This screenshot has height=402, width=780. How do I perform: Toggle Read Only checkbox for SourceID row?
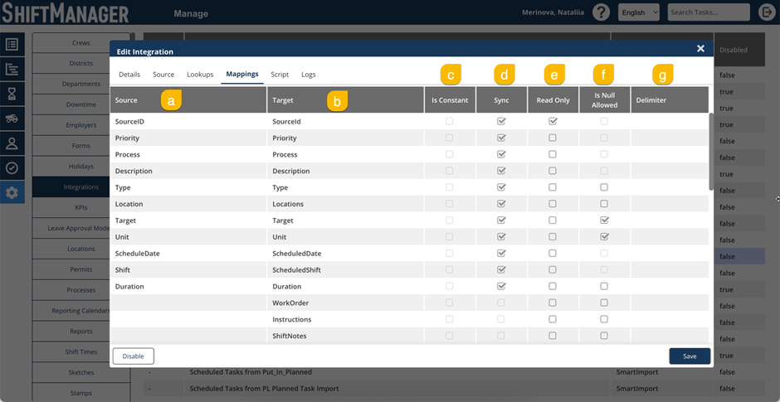553,121
